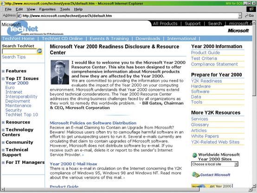The height and width of the screenshot is (193, 257).
Task: Open the Data link
Action: 196,97
